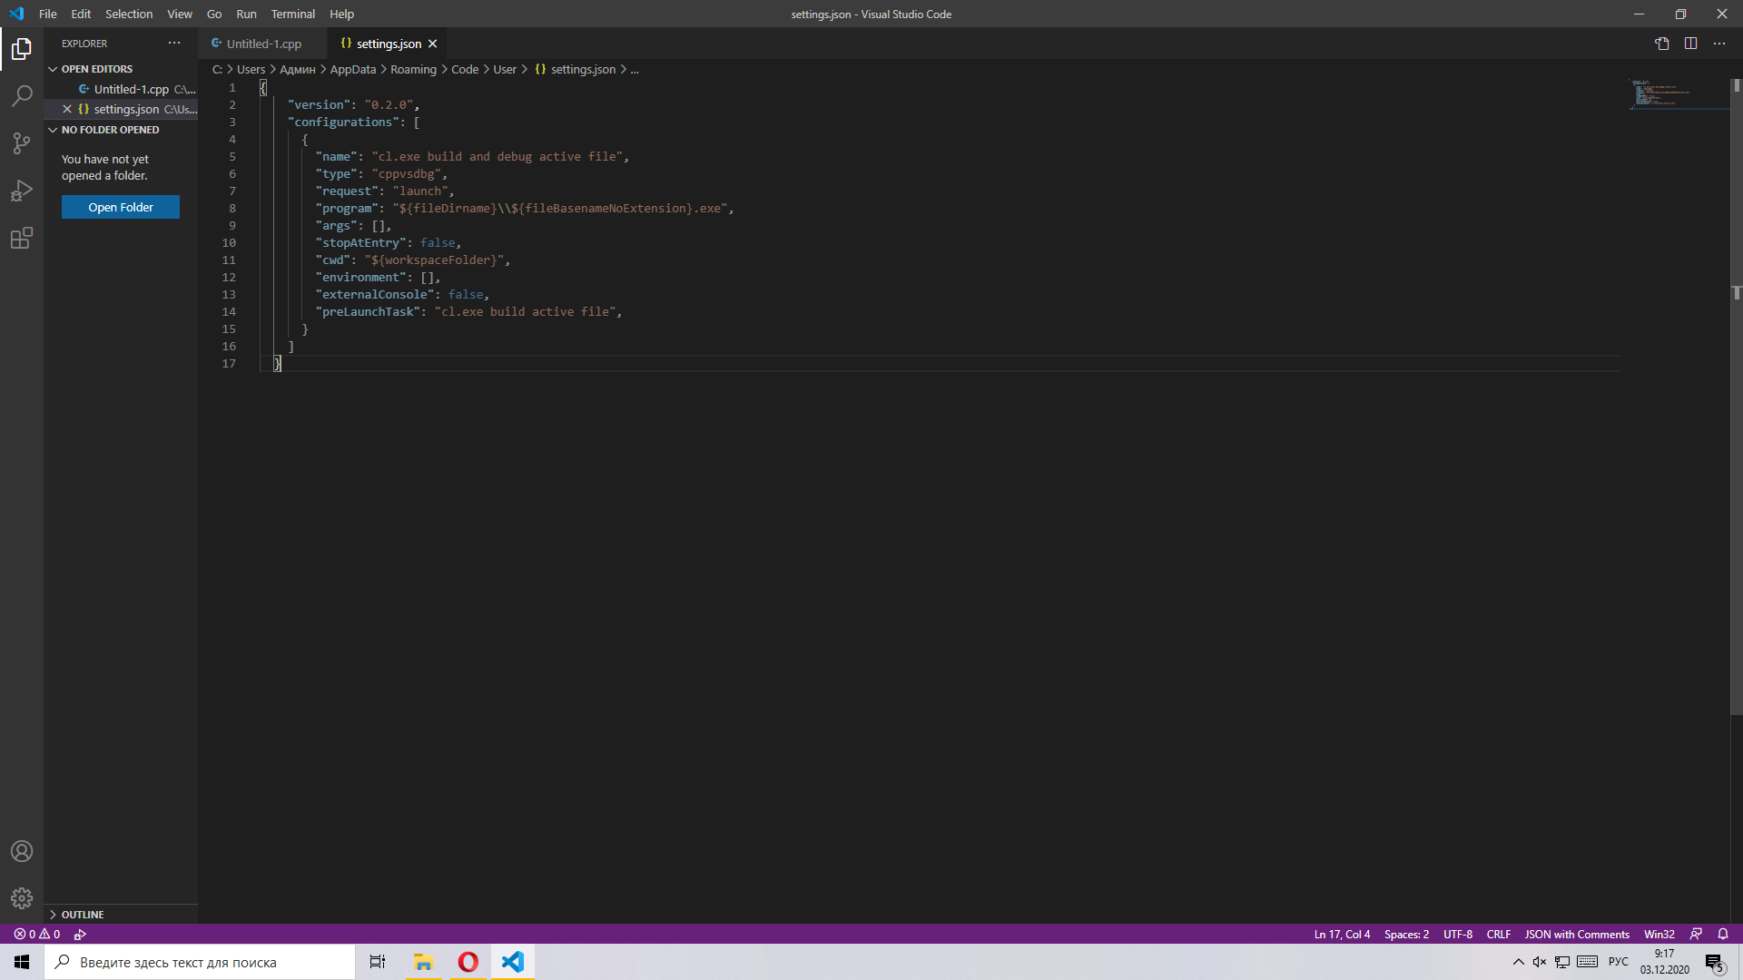Click the editor vertical scrollbar
The height and width of the screenshot is (980, 1743).
[1736, 397]
